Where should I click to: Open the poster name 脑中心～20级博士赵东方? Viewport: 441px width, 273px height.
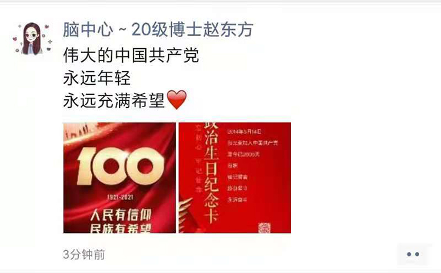[x=158, y=29]
